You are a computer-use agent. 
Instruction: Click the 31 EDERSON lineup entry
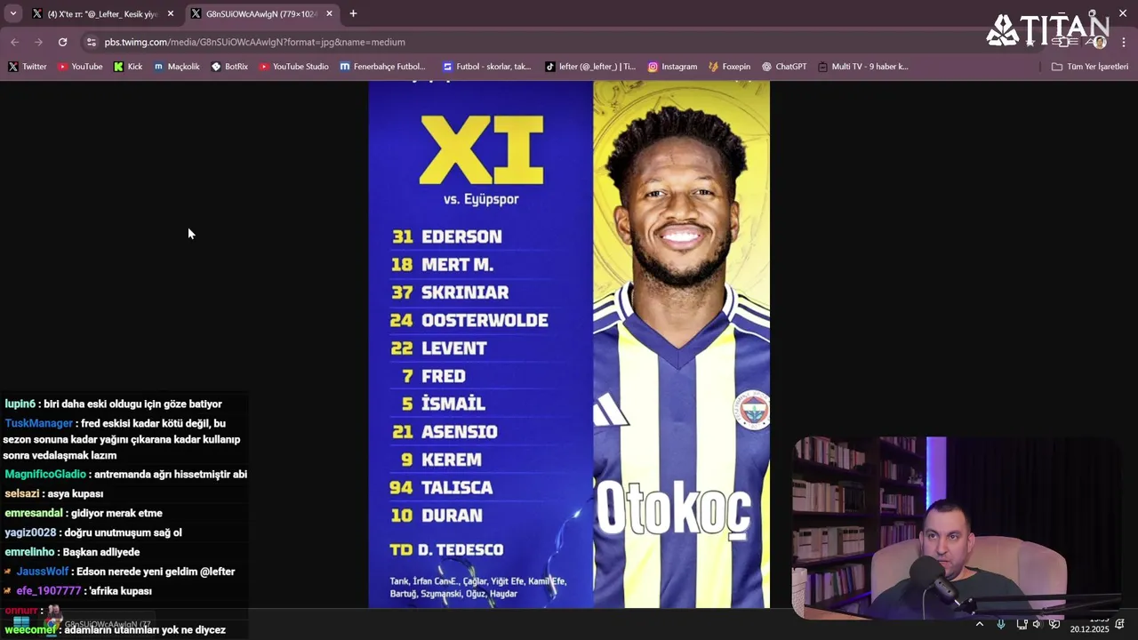point(447,236)
